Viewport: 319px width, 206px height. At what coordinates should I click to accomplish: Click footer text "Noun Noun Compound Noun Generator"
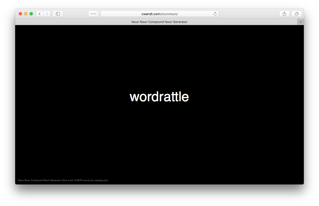pos(39,180)
